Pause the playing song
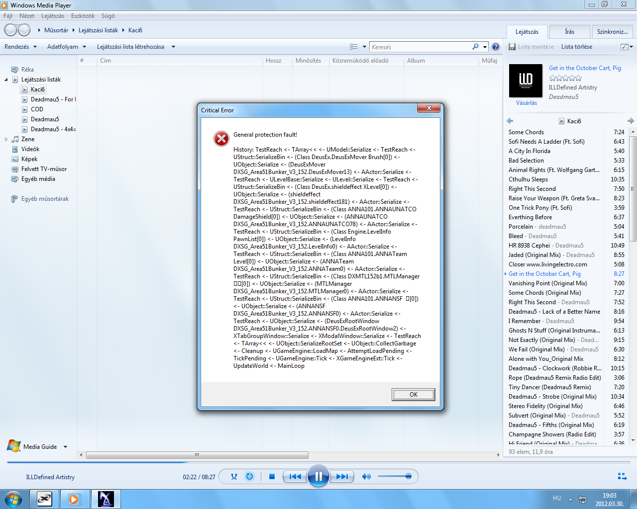The height and width of the screenshot is (509, 637). 318,476
